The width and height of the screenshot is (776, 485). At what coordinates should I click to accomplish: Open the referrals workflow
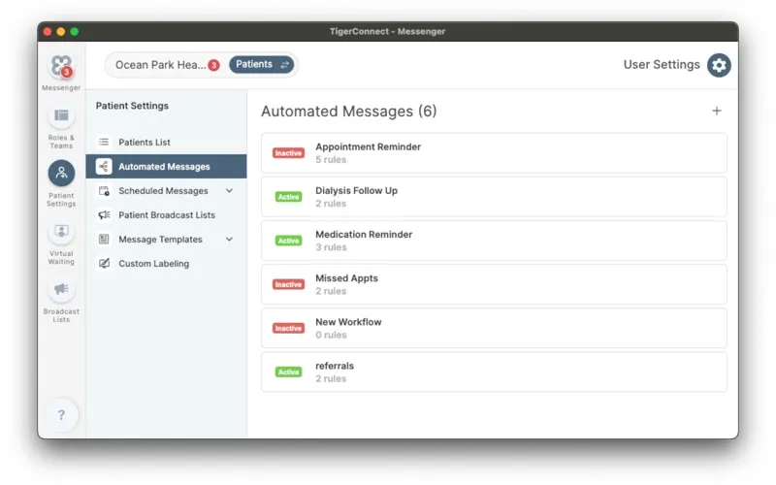coord(494,372)
